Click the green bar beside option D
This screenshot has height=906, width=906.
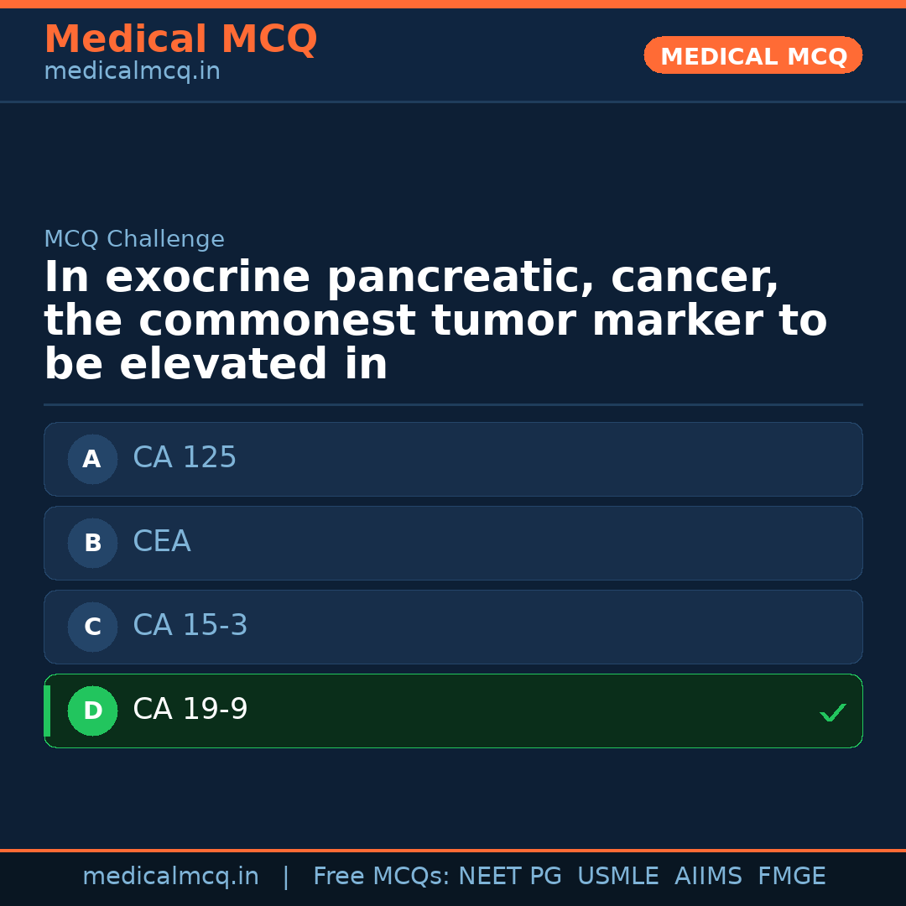click(x=47, y=711)
